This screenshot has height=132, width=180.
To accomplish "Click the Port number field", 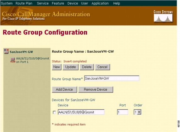I will point(123,112).
